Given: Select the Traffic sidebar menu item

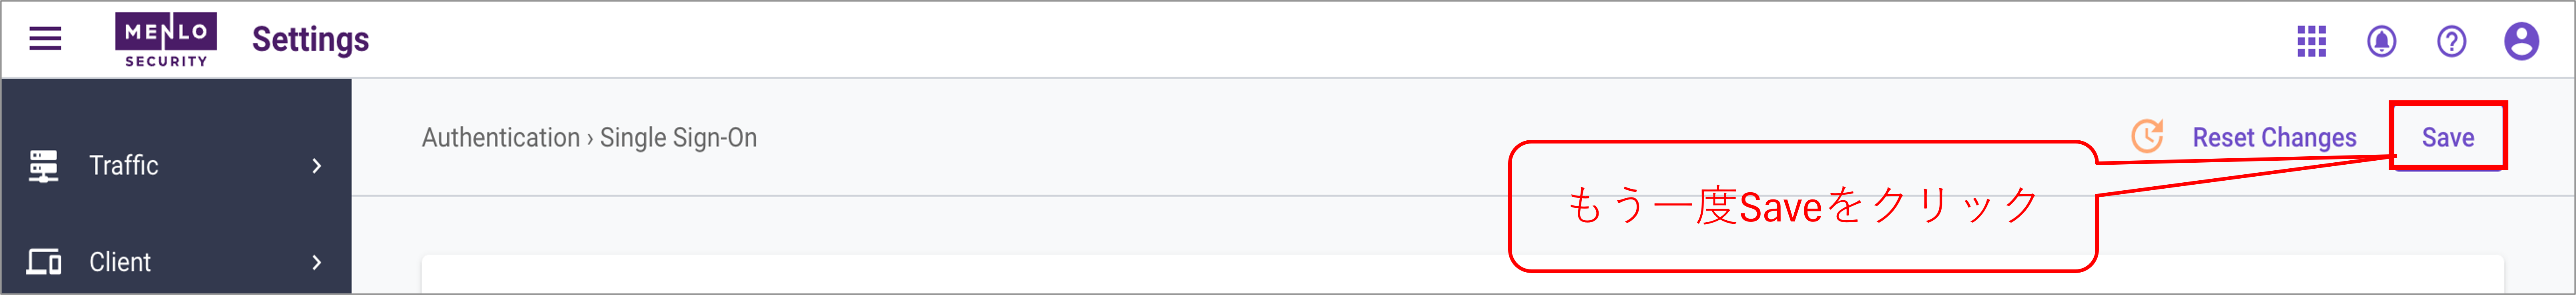Looking at the screenshot, I should pos(176,166).
